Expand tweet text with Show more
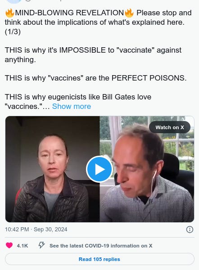 click(72, 106)
